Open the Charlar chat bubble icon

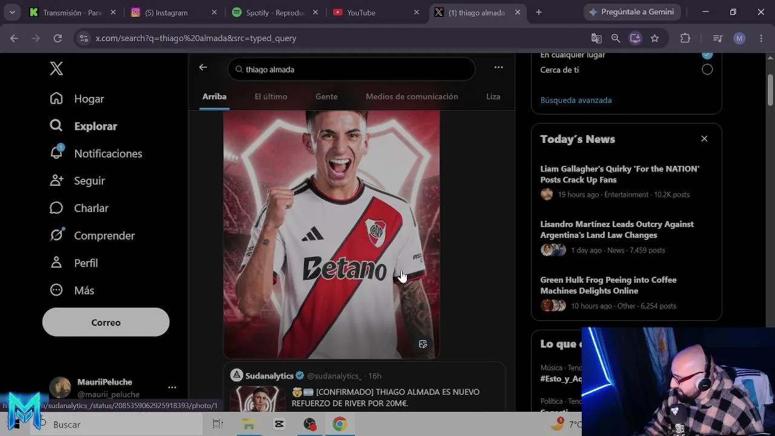coord(56,208)
